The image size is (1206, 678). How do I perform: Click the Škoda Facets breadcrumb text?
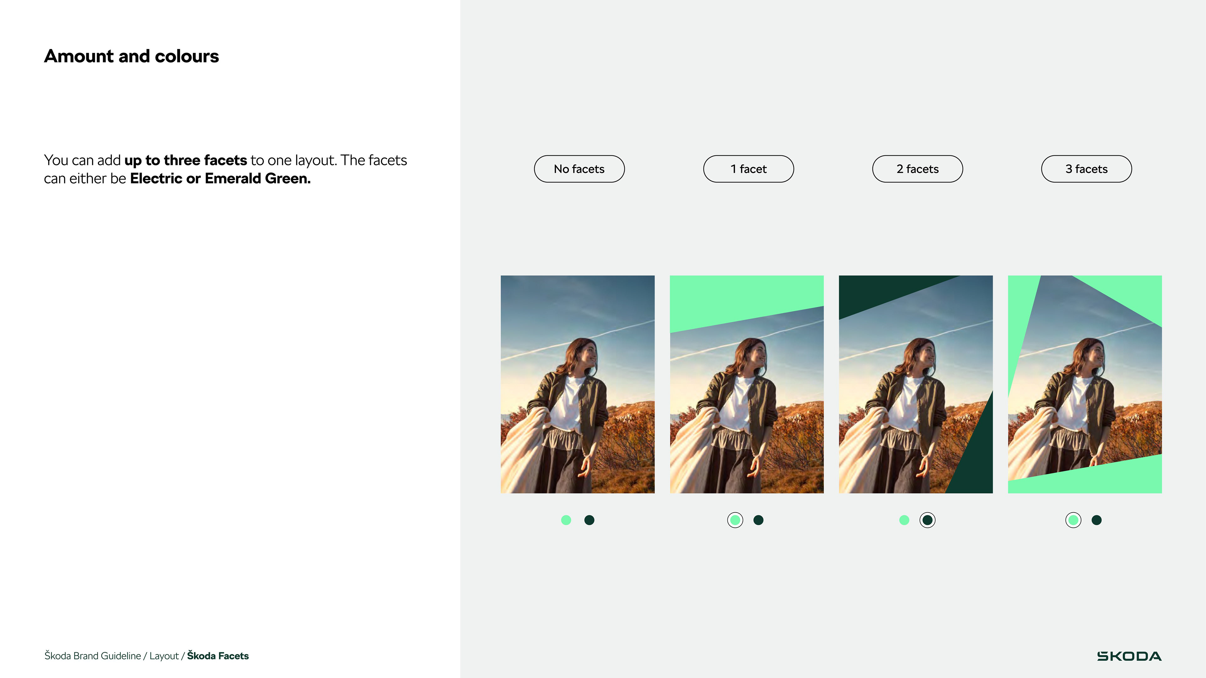(218, 656)
